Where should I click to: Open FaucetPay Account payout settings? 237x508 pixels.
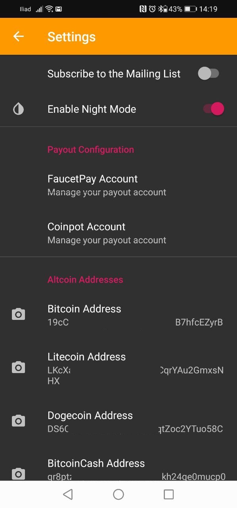pyautogui.click(x=118, y=185)
